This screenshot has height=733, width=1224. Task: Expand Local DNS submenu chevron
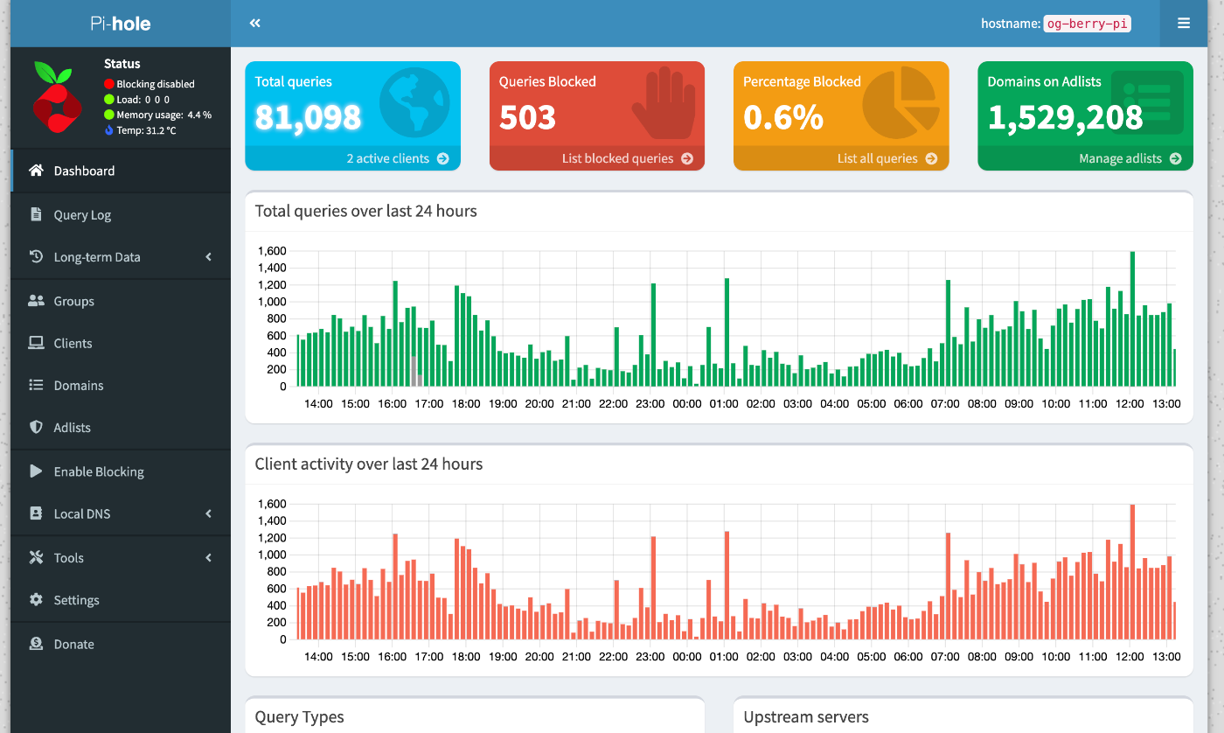[x=208, y=513]
